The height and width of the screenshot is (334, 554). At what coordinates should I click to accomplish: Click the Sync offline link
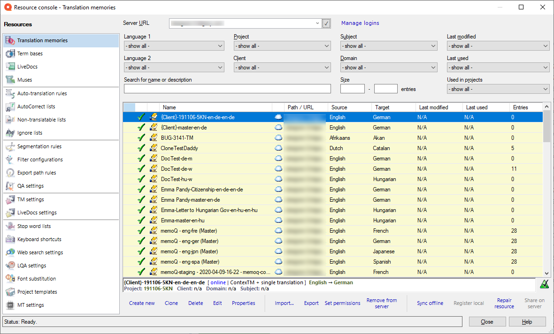pos(430,304)
